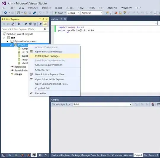The width and height of the screenshot is (160, 158).
Task: Click the Collapse All icon in Solution Explorer
Action: point(30,24)
